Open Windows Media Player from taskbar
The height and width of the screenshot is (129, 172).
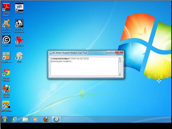tap(35, 119)
